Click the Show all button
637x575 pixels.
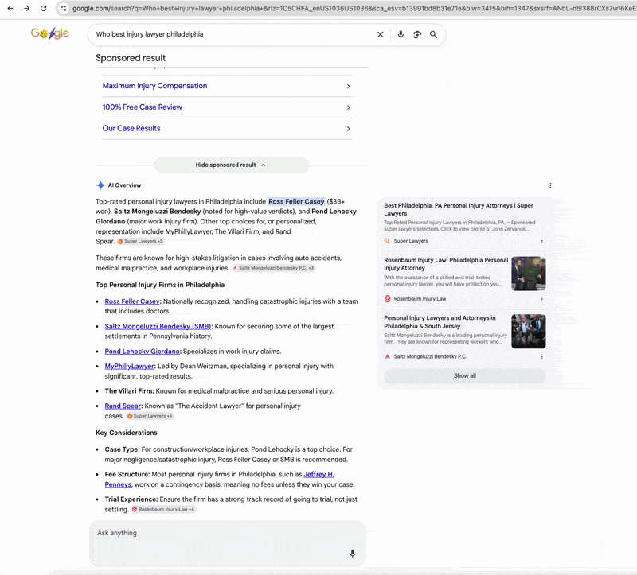(x=464, y=375)
